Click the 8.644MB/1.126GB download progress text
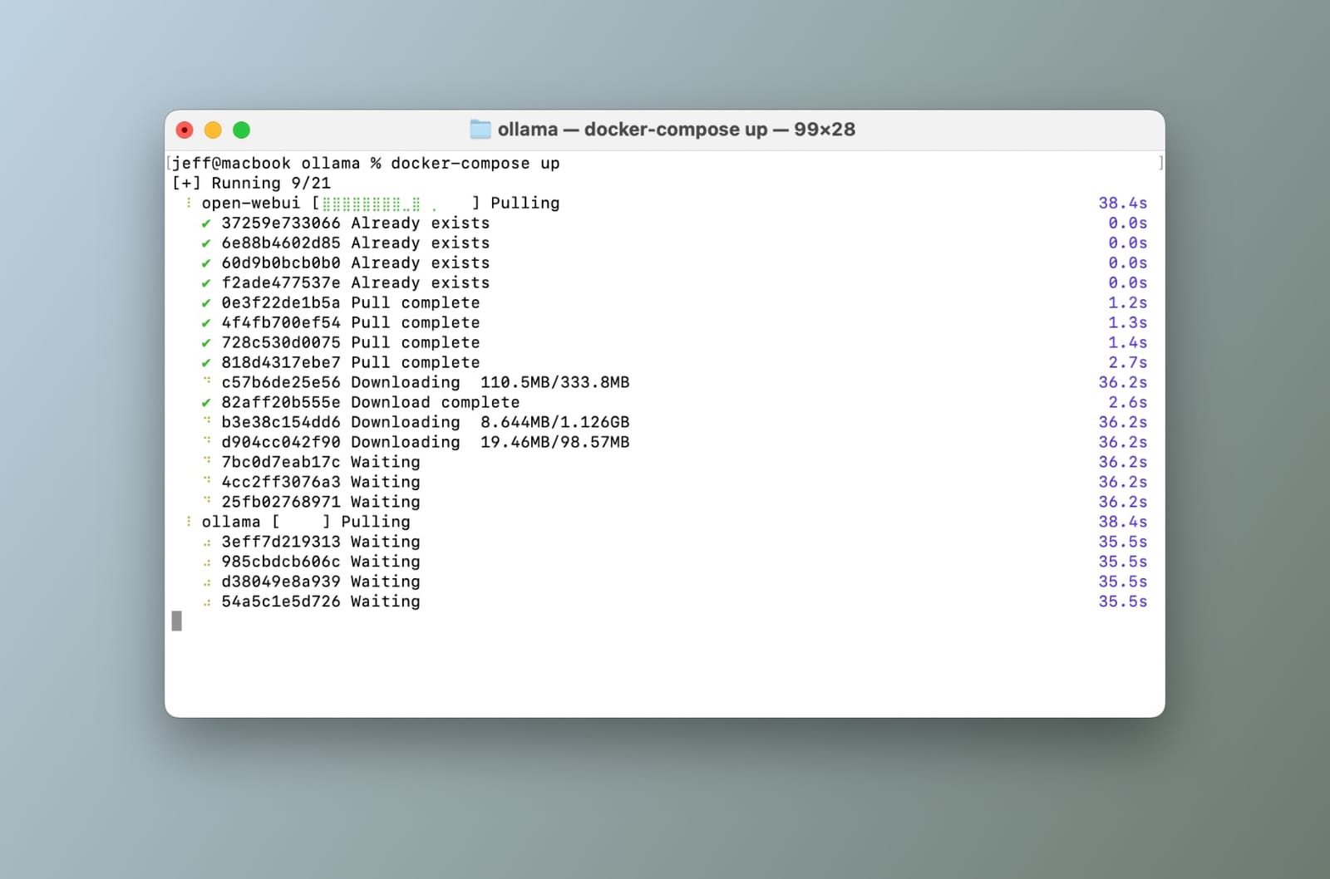1330x879 pixels. point(554,422)
